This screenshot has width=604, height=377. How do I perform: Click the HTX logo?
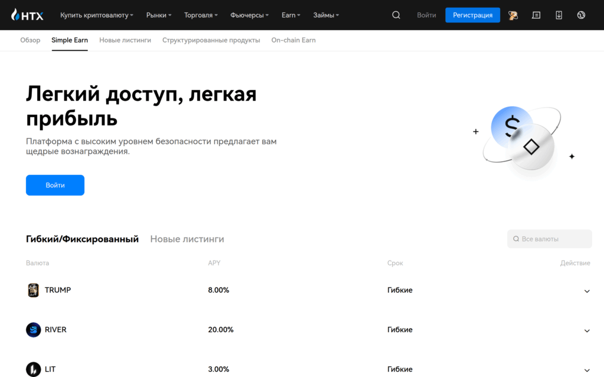27,15
